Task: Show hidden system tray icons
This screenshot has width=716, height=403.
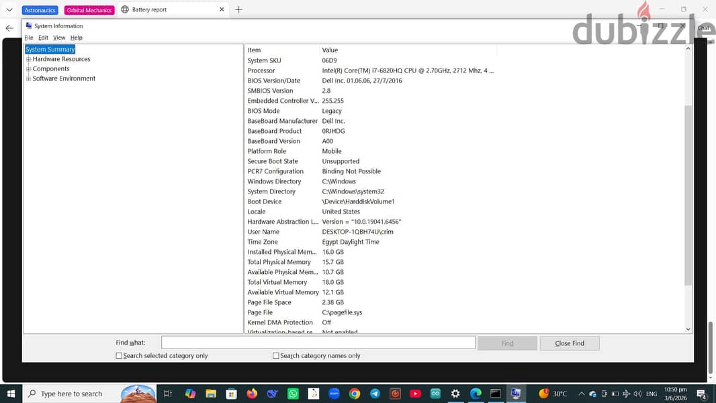Action: click(581, 394)
